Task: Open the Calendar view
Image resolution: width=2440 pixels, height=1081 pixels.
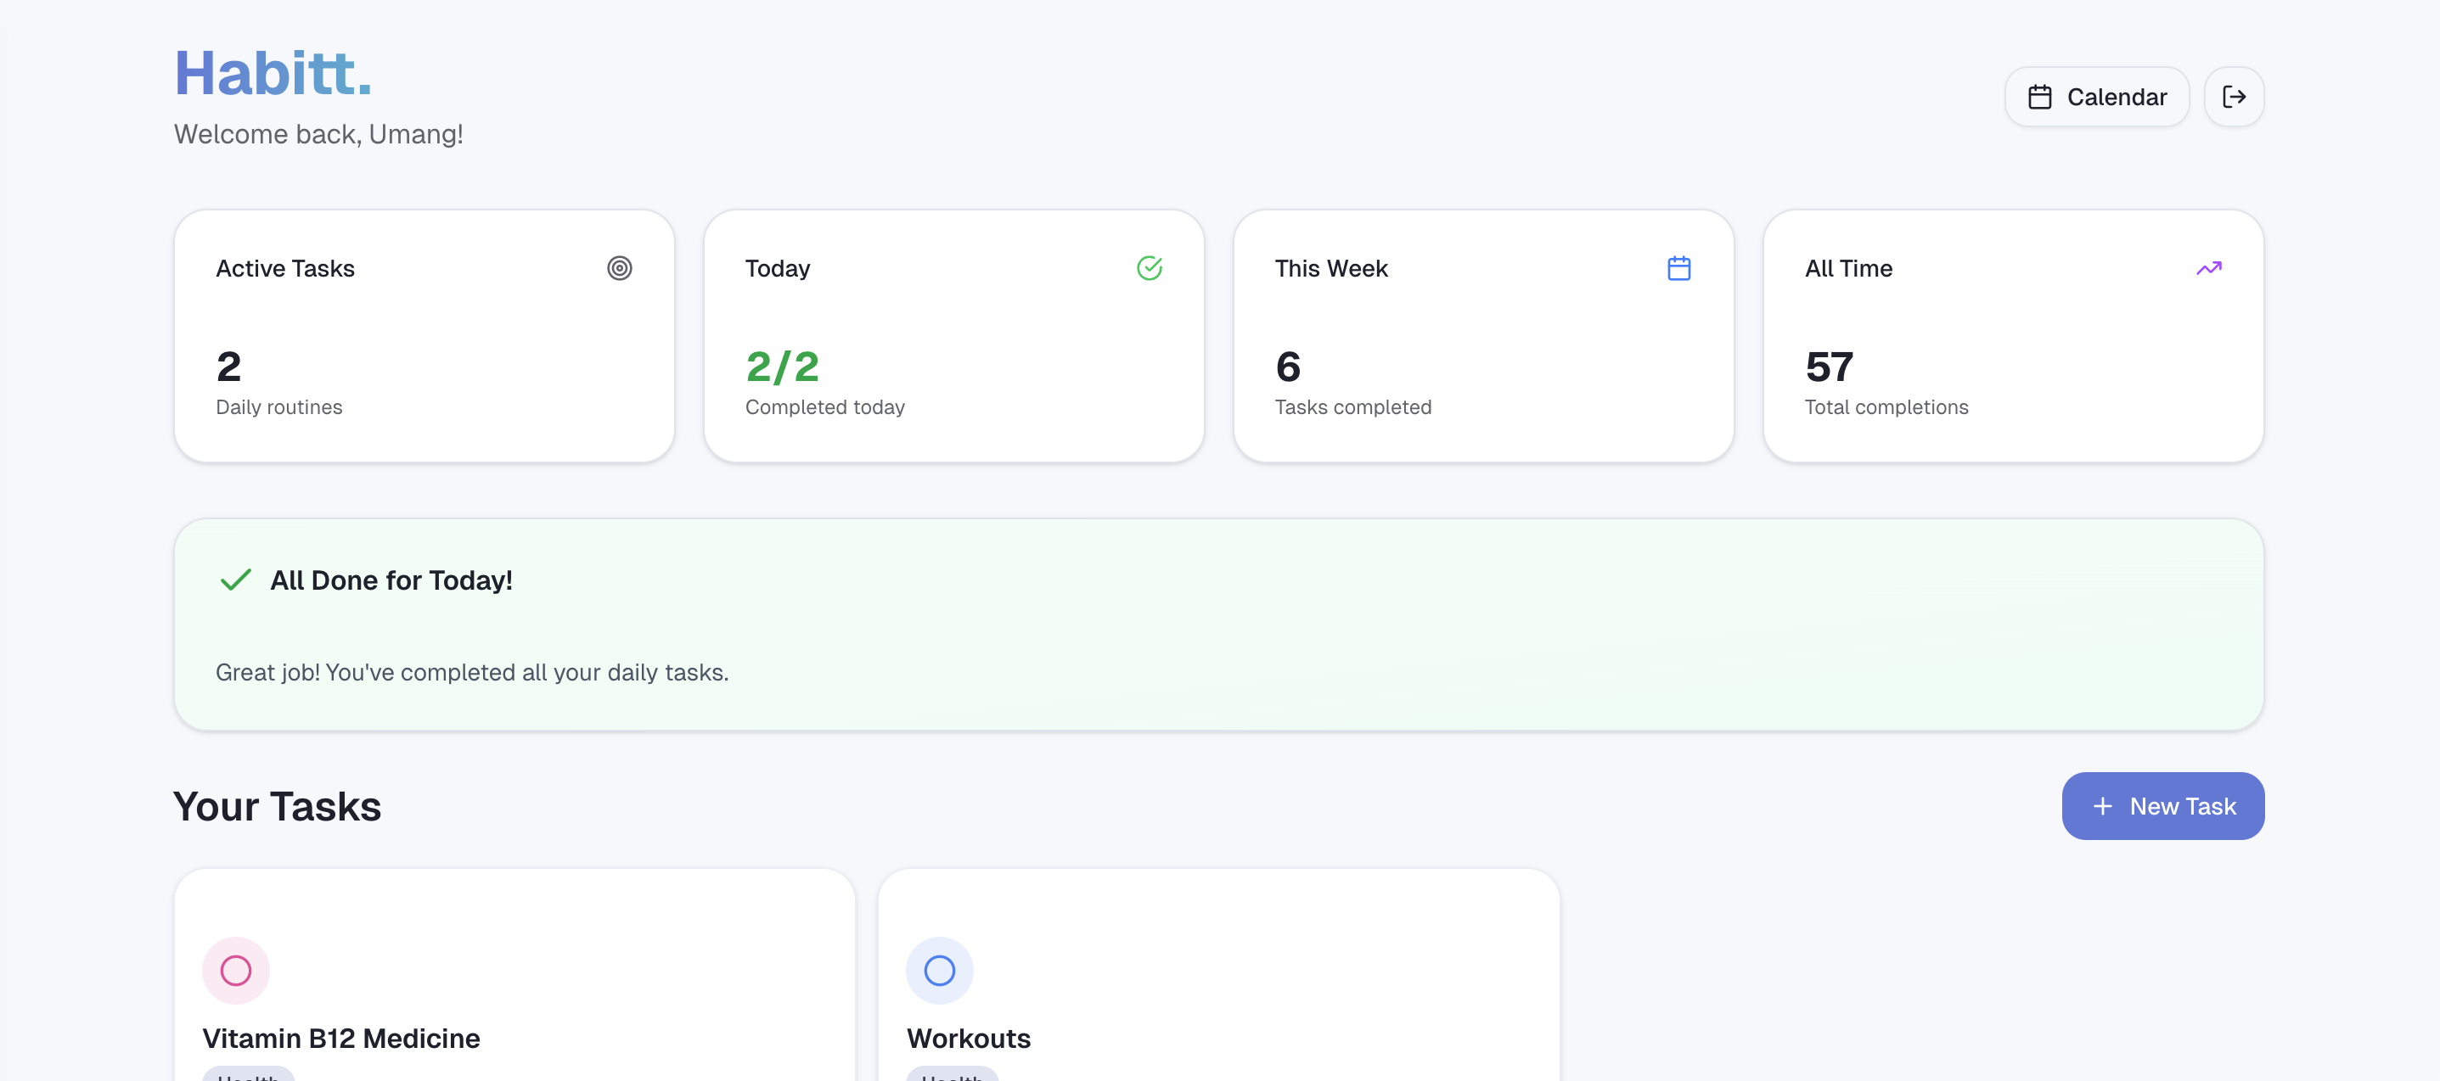Action: pyautogui.click(x=2097, y=96)
